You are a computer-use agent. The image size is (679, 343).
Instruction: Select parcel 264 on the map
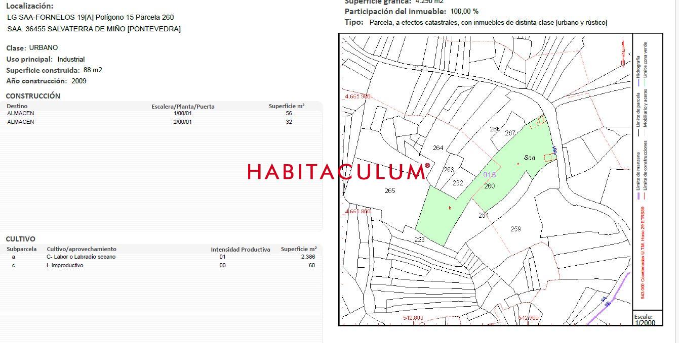click(438, 148)
